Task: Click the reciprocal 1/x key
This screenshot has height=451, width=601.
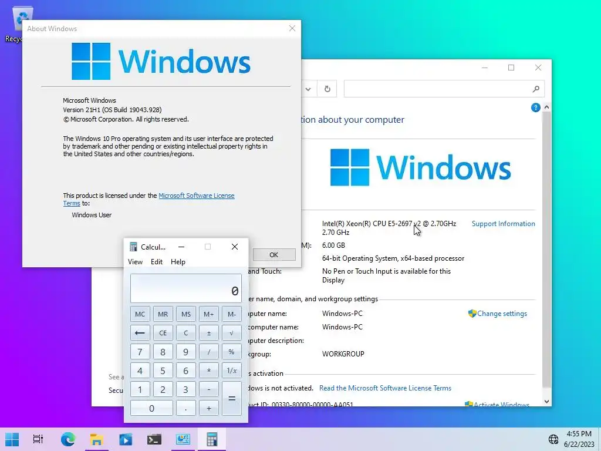Action: (x=232, y=371)
